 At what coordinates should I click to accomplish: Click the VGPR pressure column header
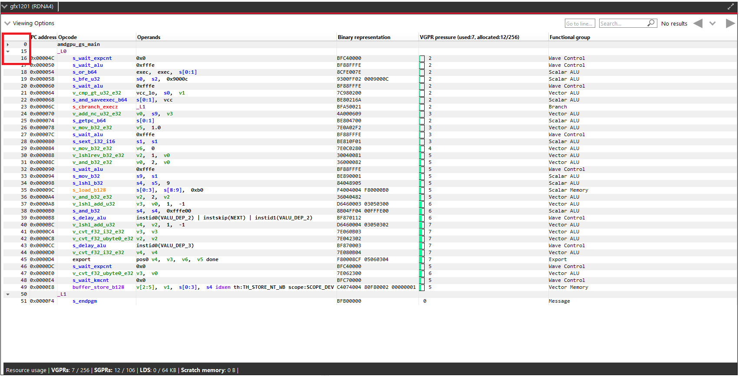pyautogui.click(x=469, y=37)
